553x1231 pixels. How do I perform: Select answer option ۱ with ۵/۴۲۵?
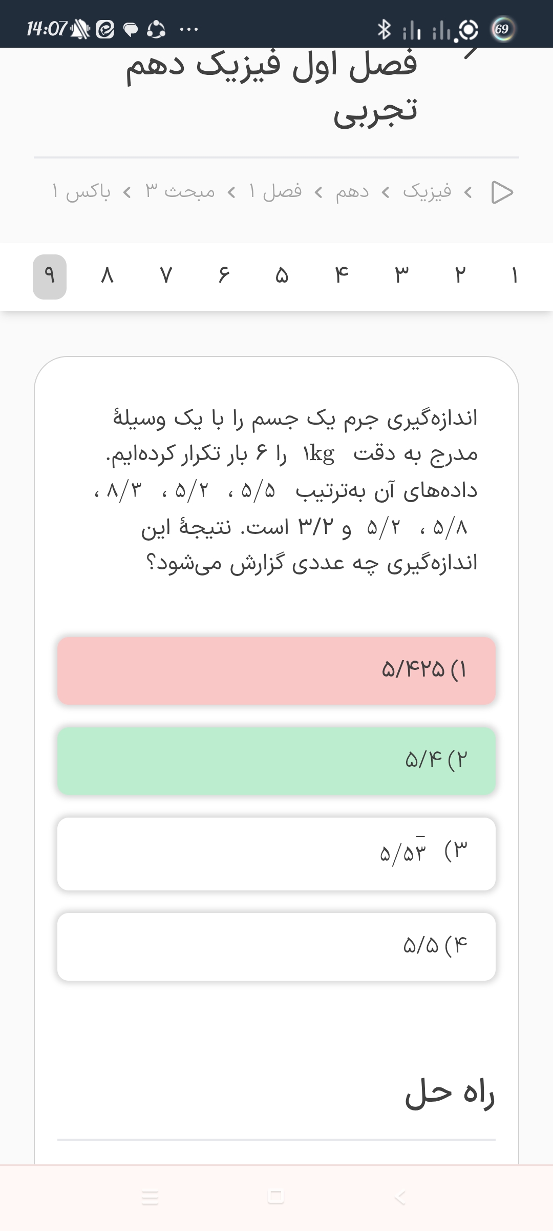pyautogui.click(x=276, y=670)
